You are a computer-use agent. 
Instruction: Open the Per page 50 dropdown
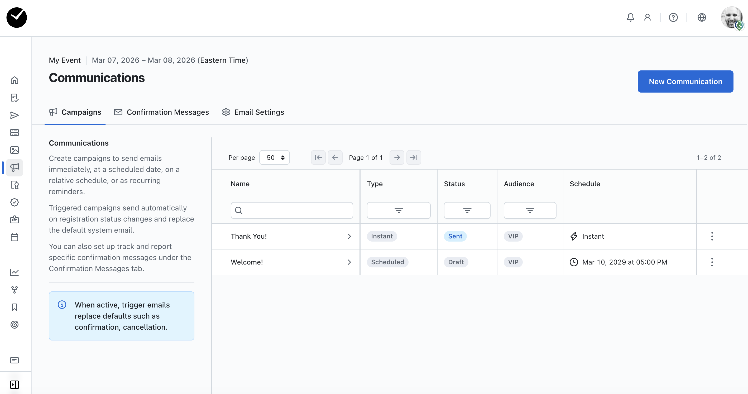pos(274,157)
